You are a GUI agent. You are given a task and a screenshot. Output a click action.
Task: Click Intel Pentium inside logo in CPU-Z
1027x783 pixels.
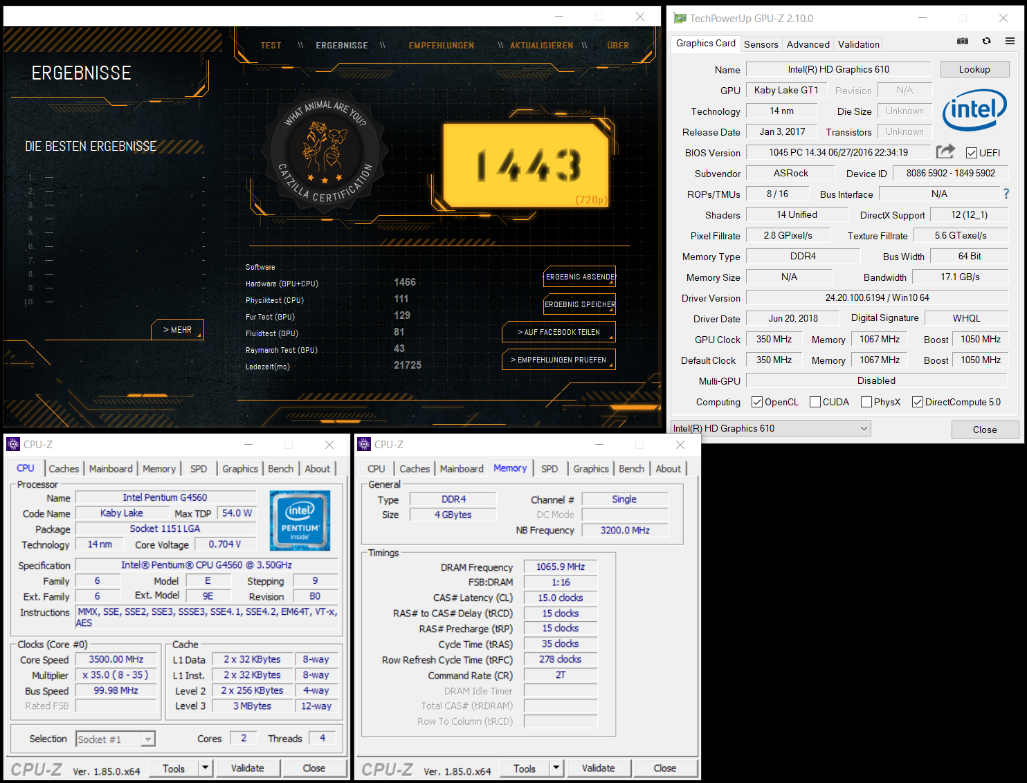(x=300, y=521)
